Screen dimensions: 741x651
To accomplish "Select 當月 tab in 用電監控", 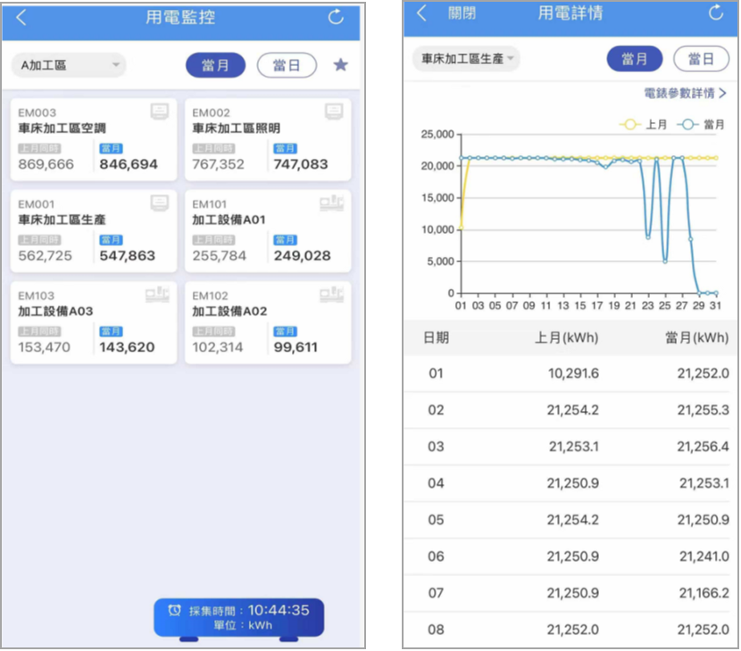I will (215, 65).
